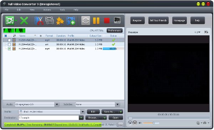
Task: Click the Add Profile icon
Action: click(x=71, y=21)
